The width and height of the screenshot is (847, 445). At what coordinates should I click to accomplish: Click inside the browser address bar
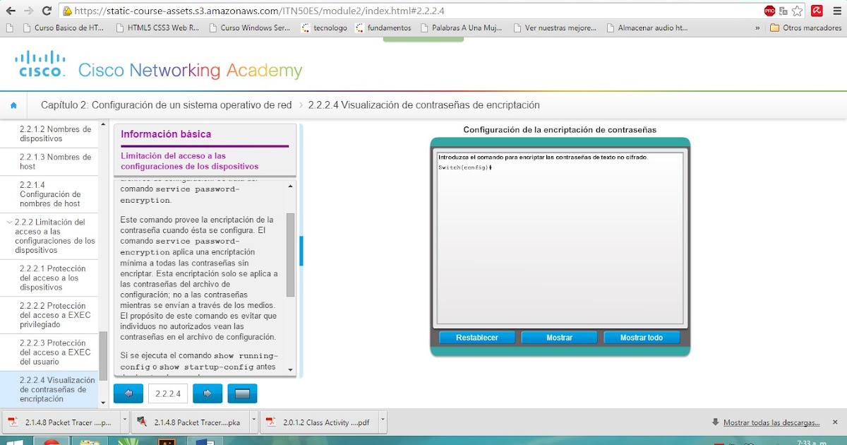point(282,11)
